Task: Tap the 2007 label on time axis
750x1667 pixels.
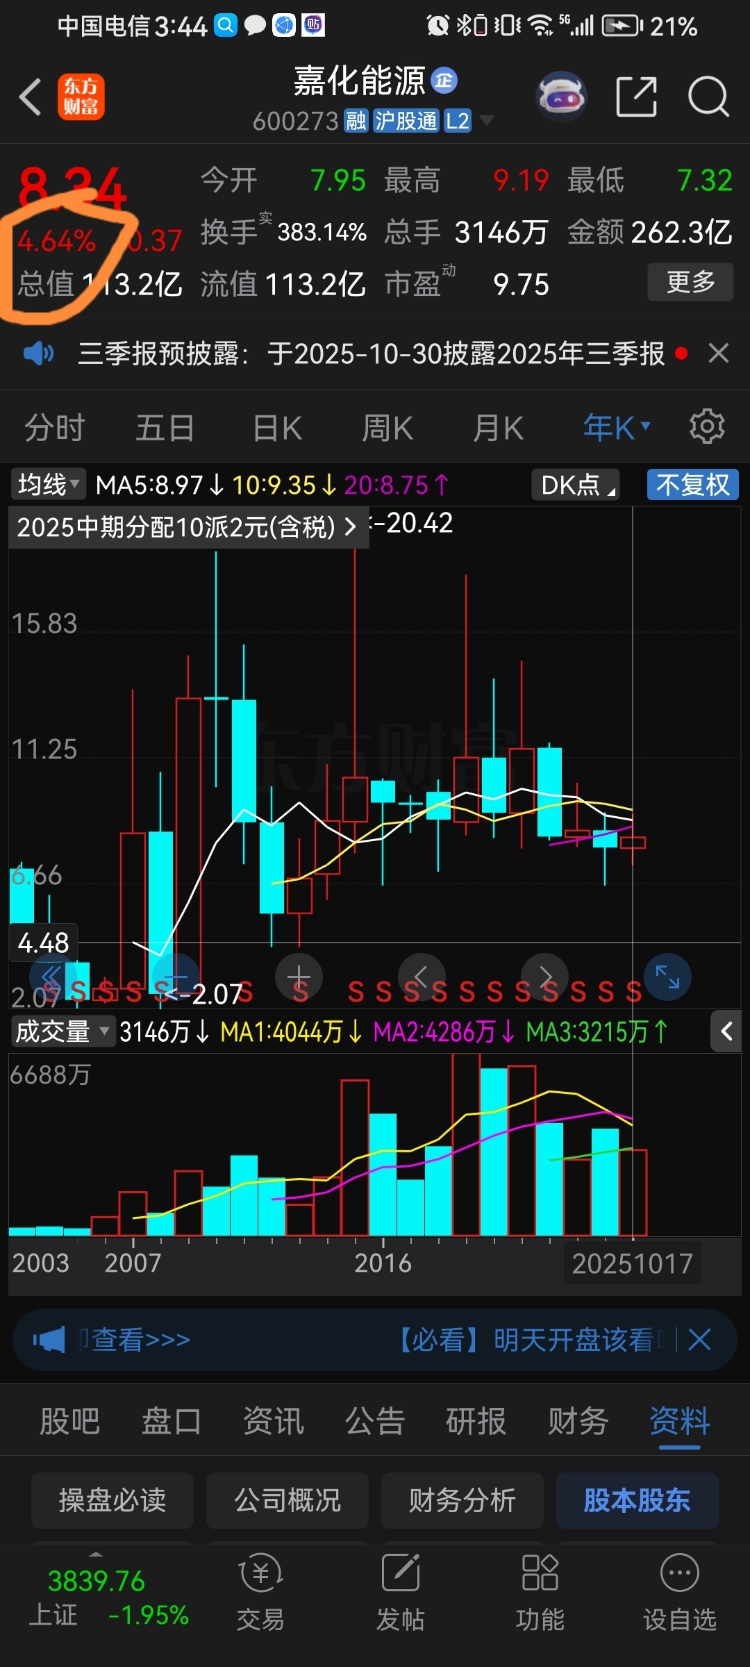Action: (x=133, y=1263)
